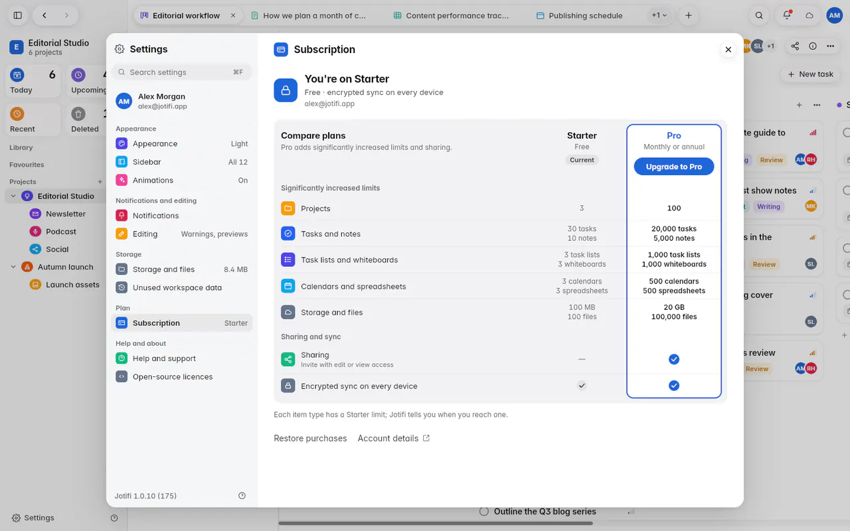Collapse the Editorial Studio project tree
Screen dimensions: 850x531
(x=13, y=196)
